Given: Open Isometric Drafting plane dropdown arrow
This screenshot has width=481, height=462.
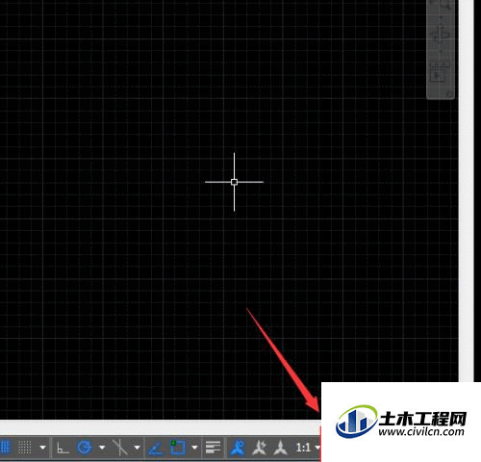Looking at the screenshot, I should 137,448.
